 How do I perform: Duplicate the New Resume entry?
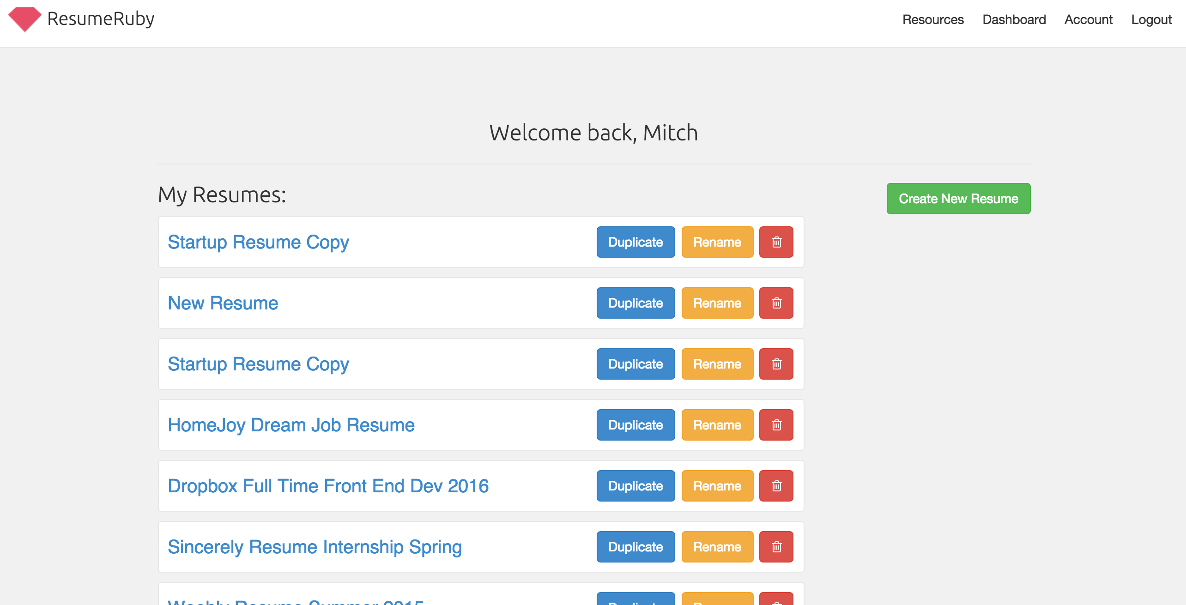click(x=635, y=303)
